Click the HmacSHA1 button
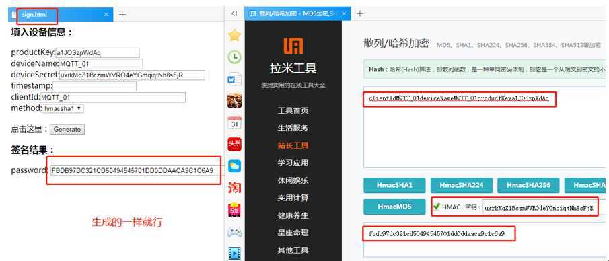 [394, 185]
